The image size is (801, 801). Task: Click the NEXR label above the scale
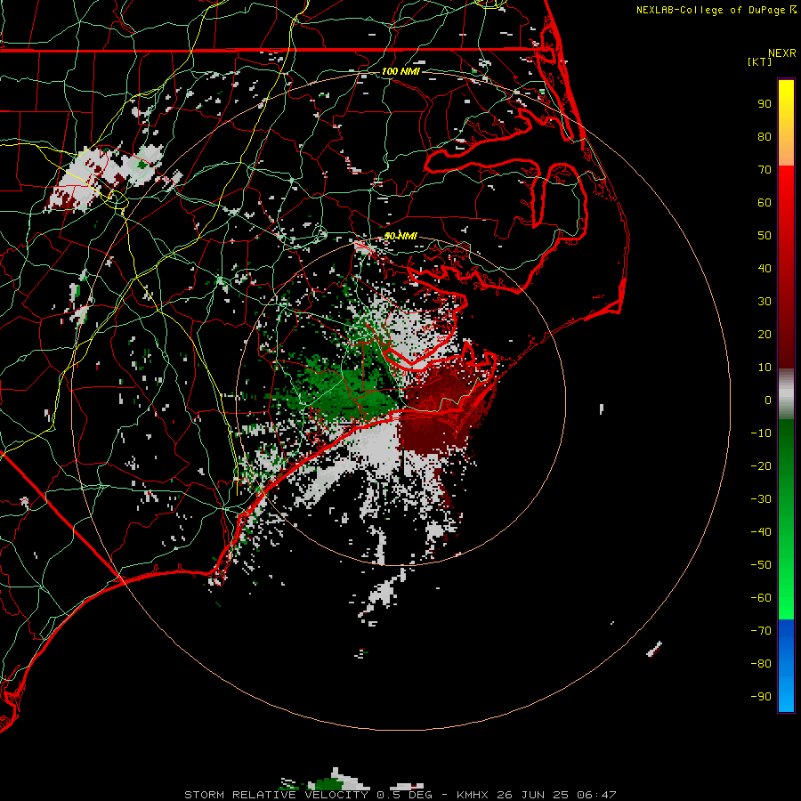click(x=781, y=53)
